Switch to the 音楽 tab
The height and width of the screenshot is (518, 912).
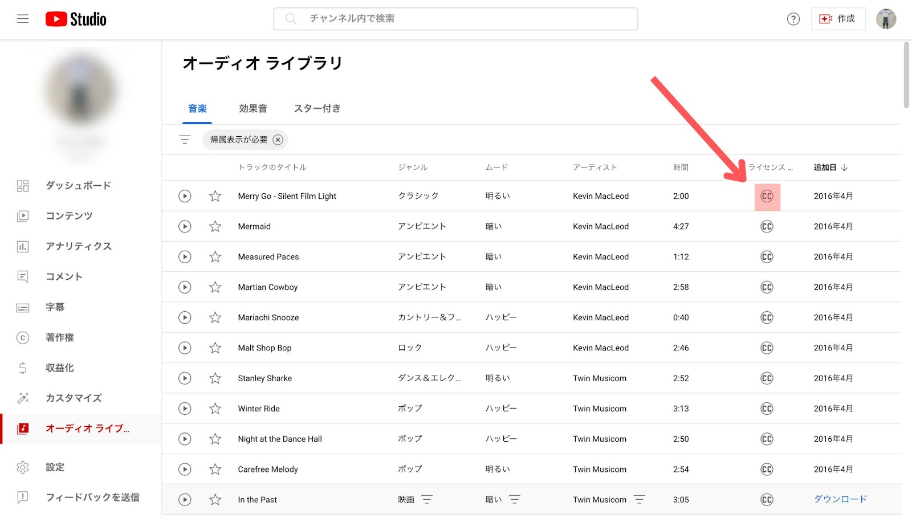pos(197,108)
